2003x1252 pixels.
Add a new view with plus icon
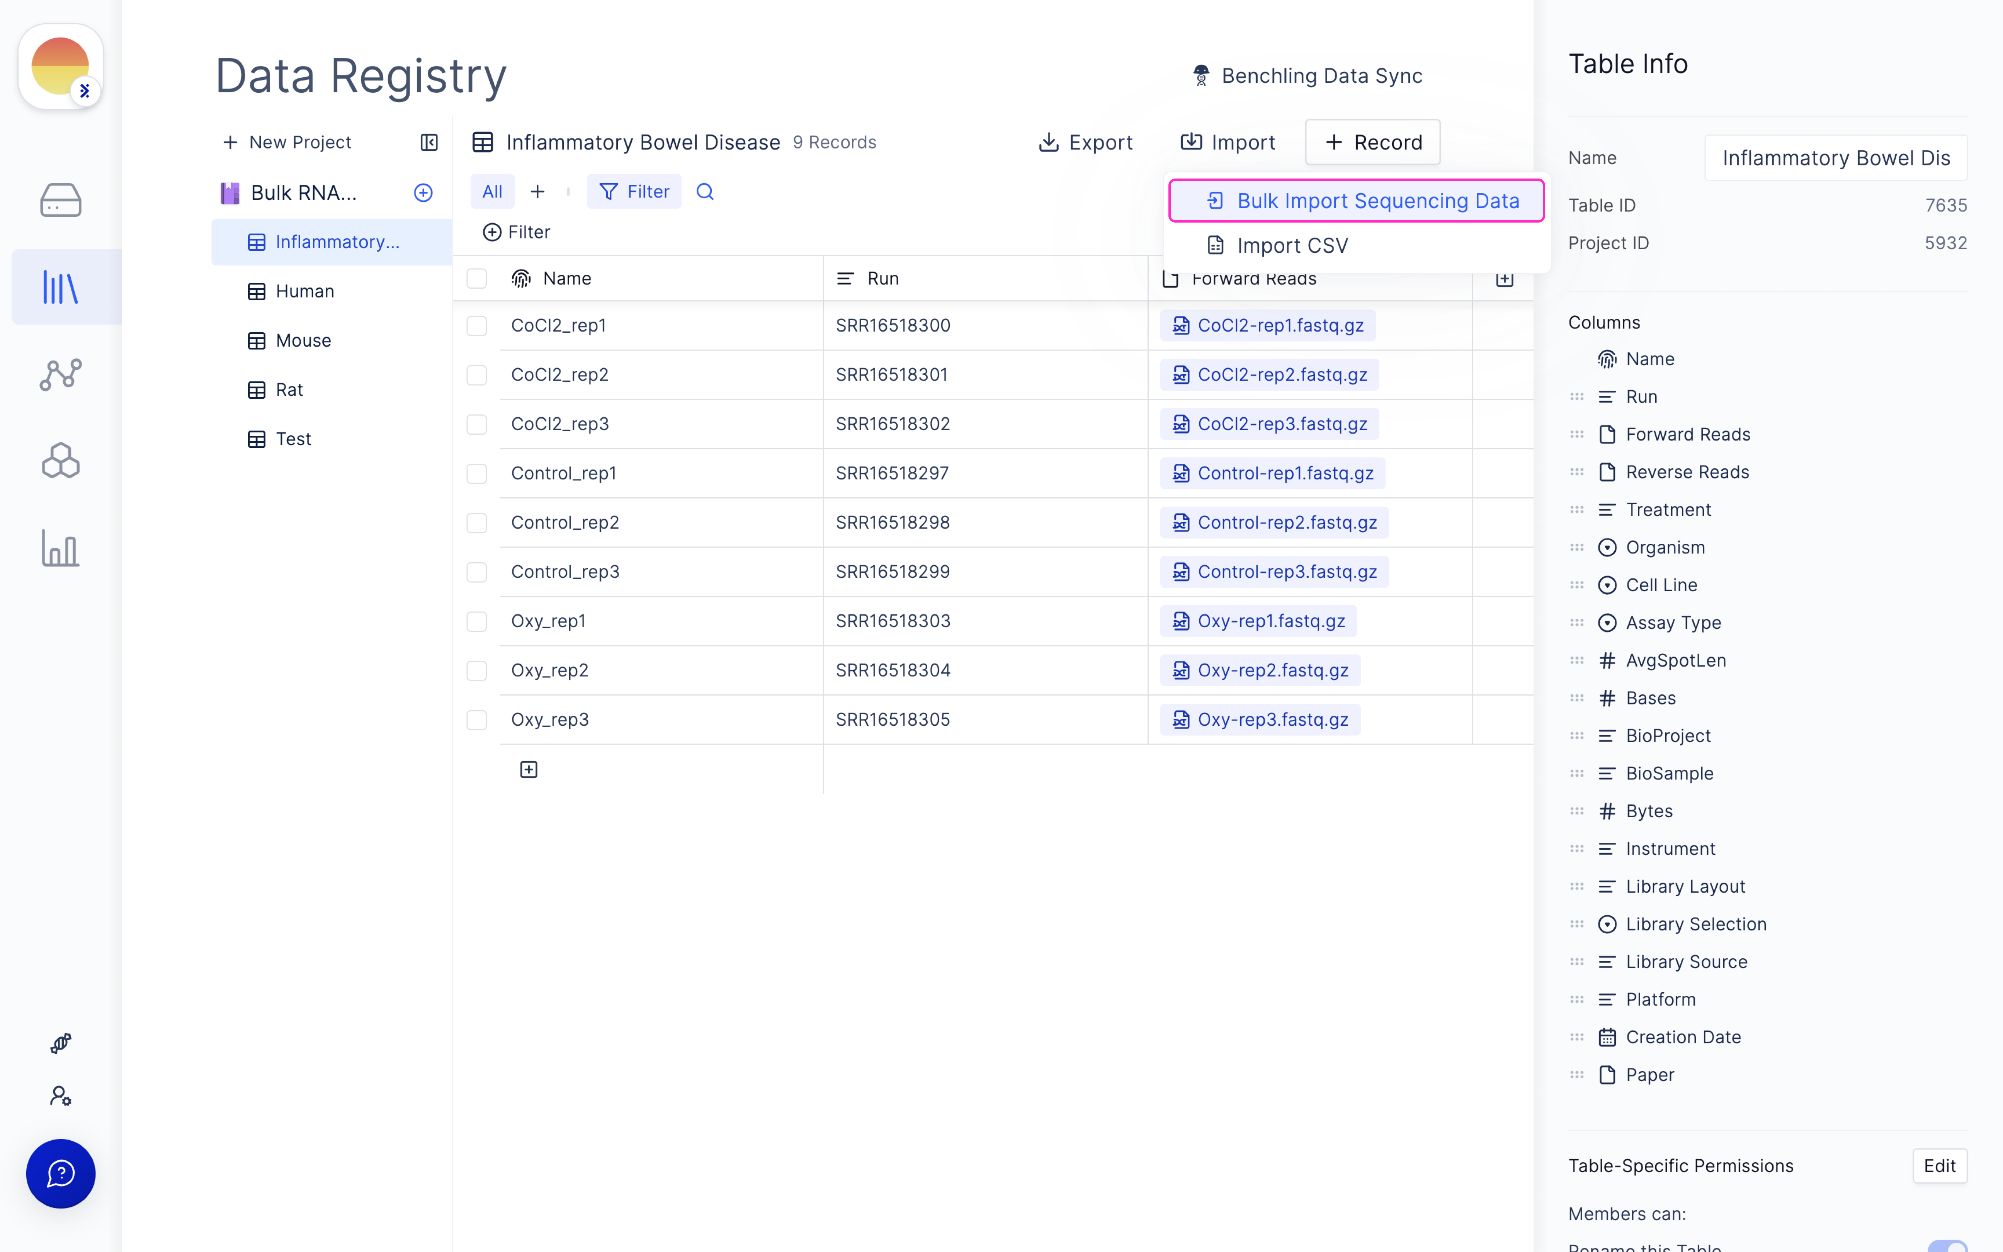[537, 191]
